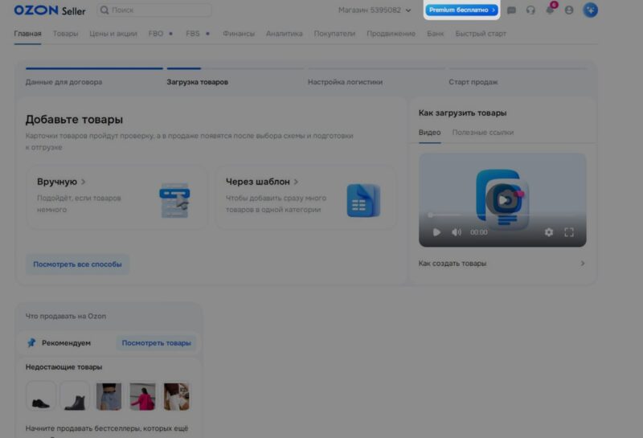Viewport: 643px width, 438px height.
Task: Click the 00:00 video time readout
Action: pyautogui.click(x=478, y=232)
